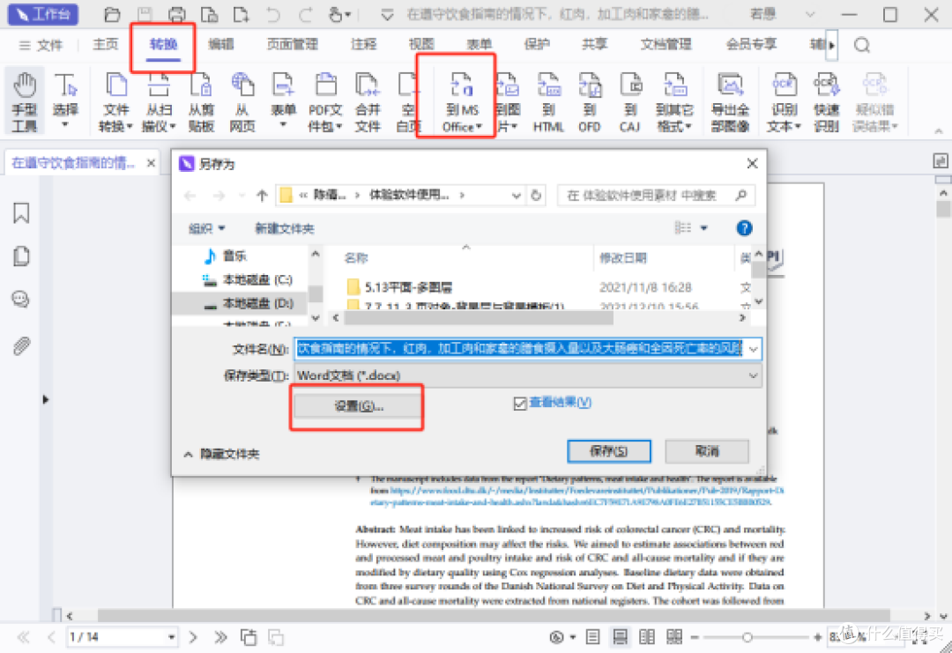
Task: Click the search magnifier in ribbon
Action: click(x=861, y=45)
